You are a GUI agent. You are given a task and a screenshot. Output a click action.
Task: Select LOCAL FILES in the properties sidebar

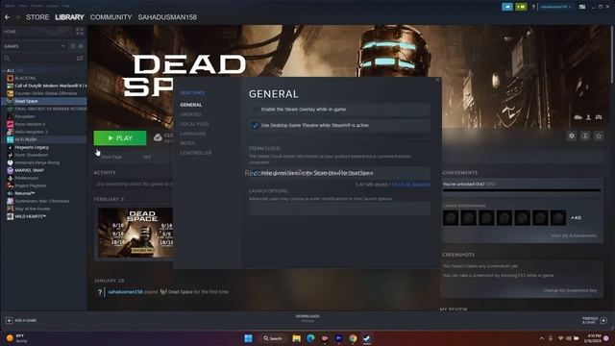(x=194, y=124)
